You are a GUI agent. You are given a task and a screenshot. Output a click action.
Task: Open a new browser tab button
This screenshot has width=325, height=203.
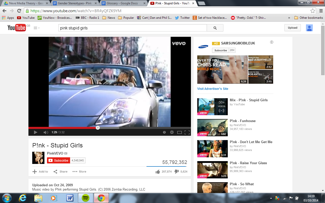point(201,3)
